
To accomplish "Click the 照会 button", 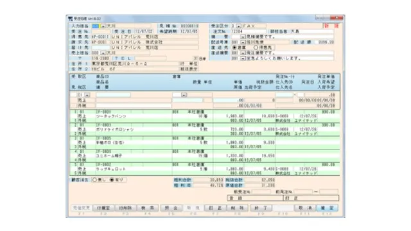I will (171, 208).
